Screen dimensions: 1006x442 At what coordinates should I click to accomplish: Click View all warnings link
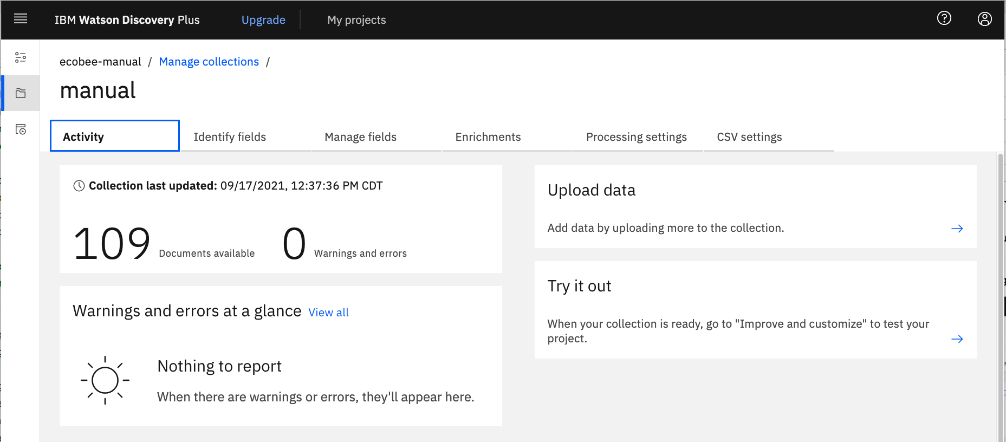[328, 313]
